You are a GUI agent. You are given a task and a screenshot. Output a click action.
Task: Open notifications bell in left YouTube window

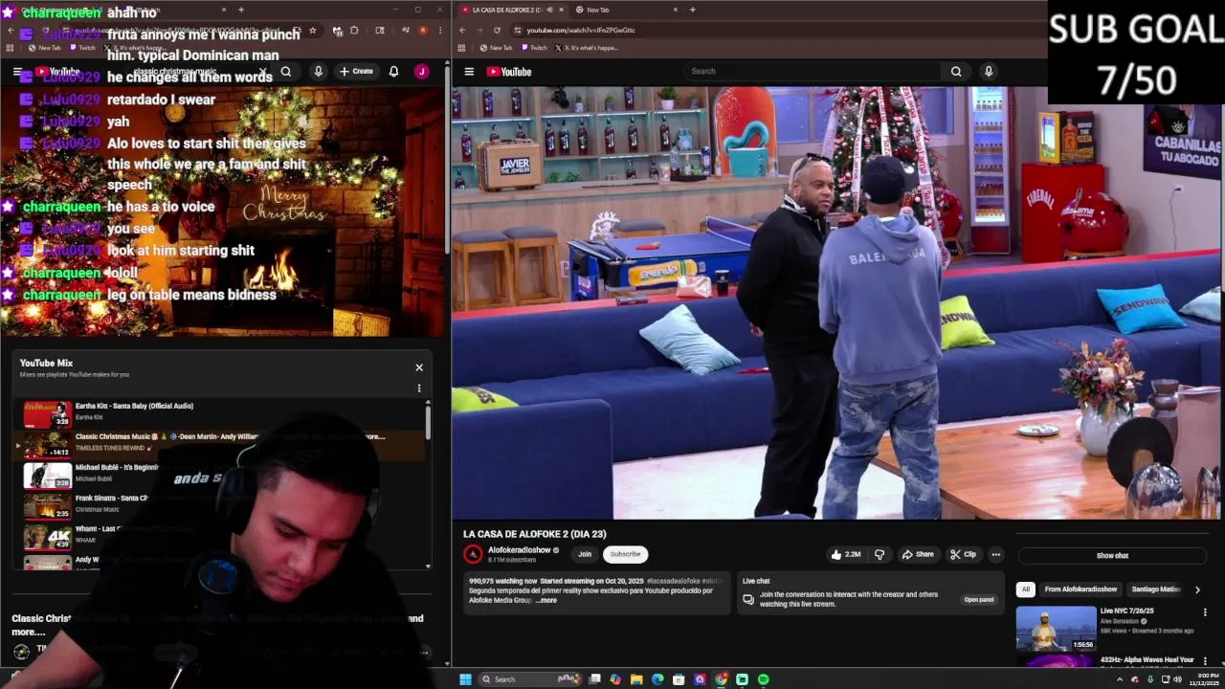(x=393, y=71)
